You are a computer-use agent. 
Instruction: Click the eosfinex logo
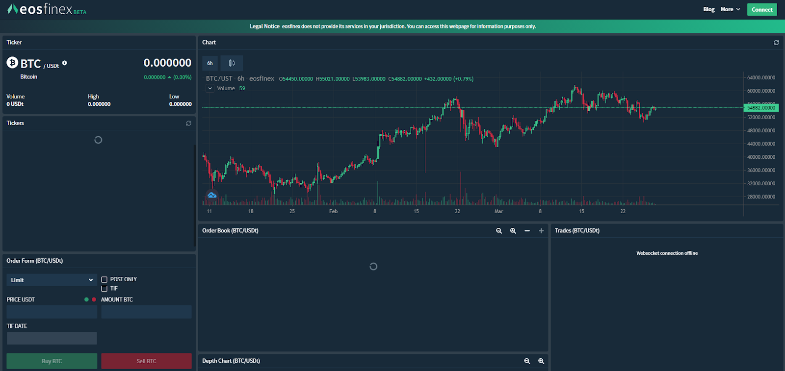coord(47,9)
